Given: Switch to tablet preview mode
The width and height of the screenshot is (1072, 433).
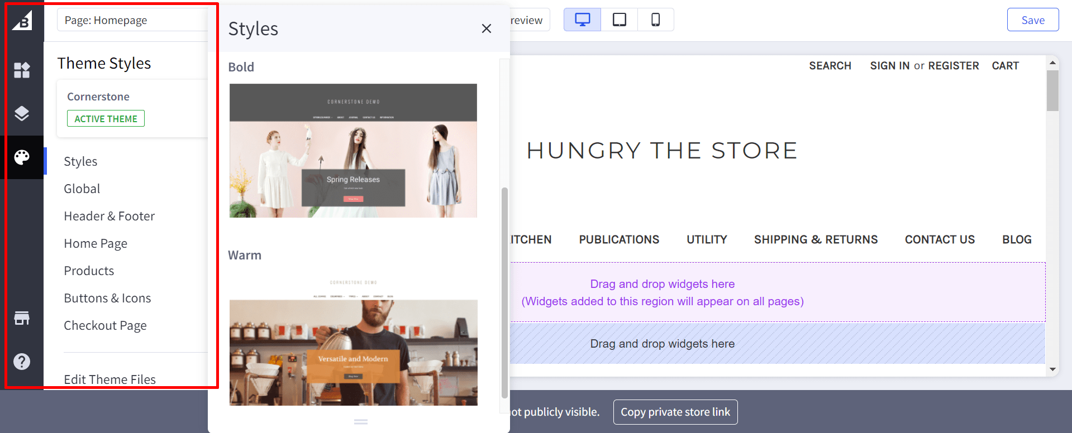Looking at the screenshot, I should tap(619, 20).
